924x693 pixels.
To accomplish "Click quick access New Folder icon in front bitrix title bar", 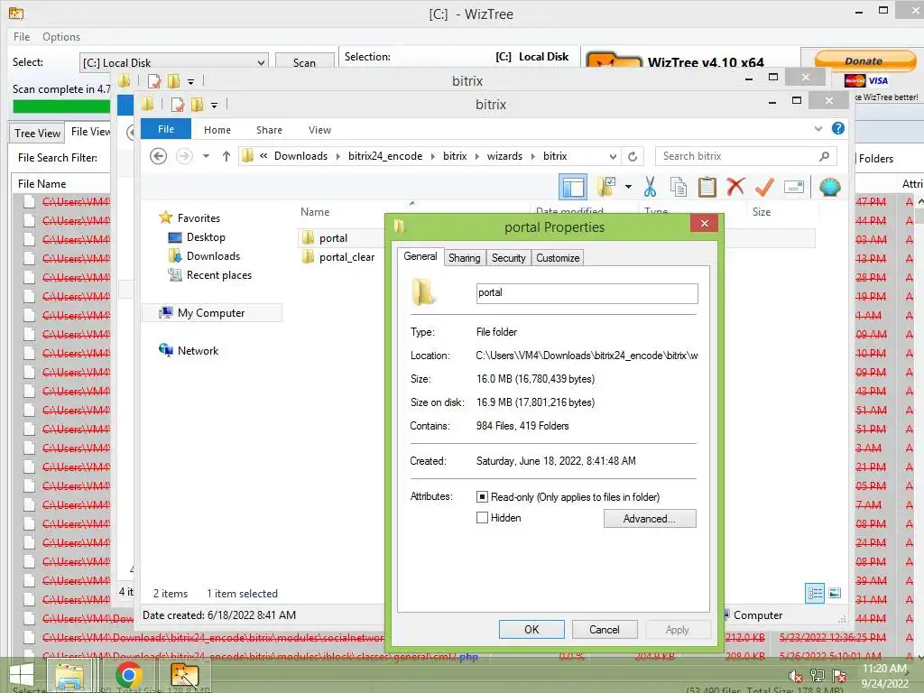I will click(x=197, y=105).
